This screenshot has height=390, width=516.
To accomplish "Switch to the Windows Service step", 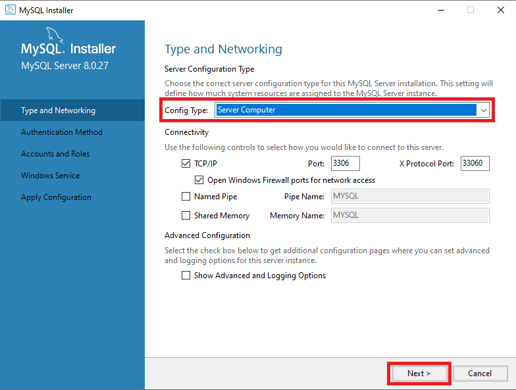I will coord(51,176).
